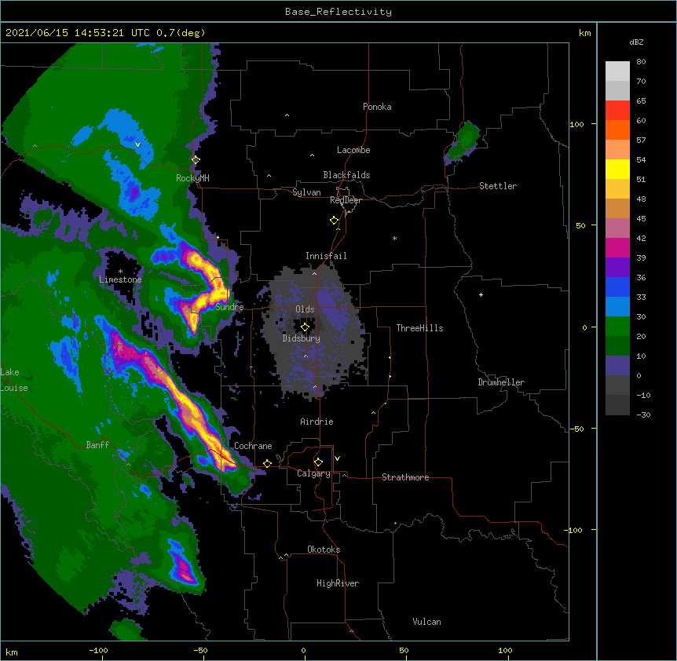Click the Calgary city label
Viewport: 677px width, 661px height.
[313, 473]
